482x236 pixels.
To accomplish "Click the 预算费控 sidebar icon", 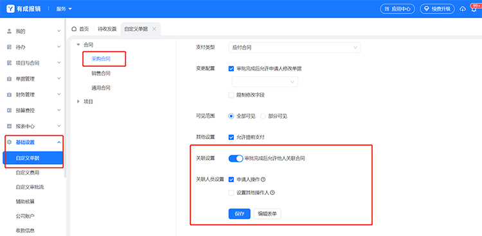I will (x=9, y=110).
